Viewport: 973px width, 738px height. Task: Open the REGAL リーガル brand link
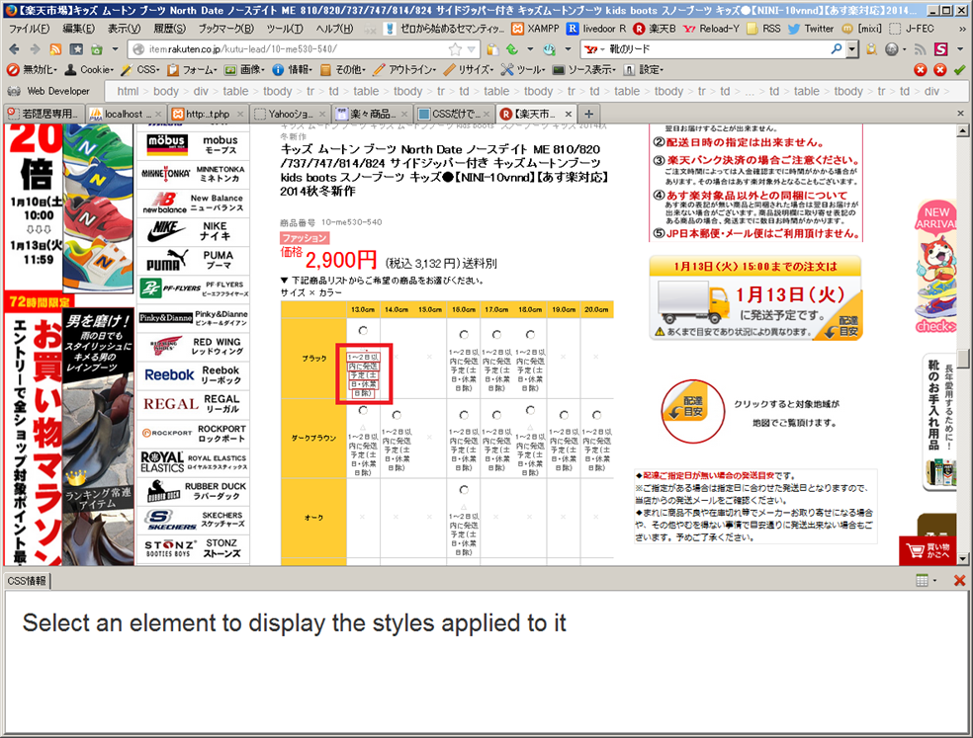[194, 404]
